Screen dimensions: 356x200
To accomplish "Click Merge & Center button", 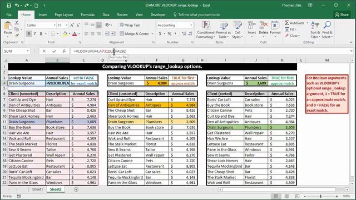I will click(x=135, y=34).
